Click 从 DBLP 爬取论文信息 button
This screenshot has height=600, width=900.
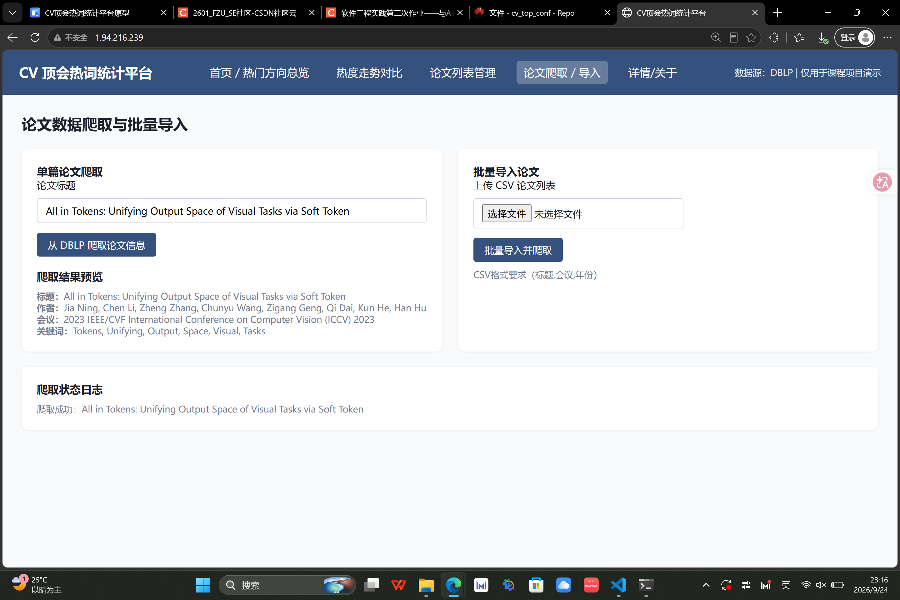point(97,245)
